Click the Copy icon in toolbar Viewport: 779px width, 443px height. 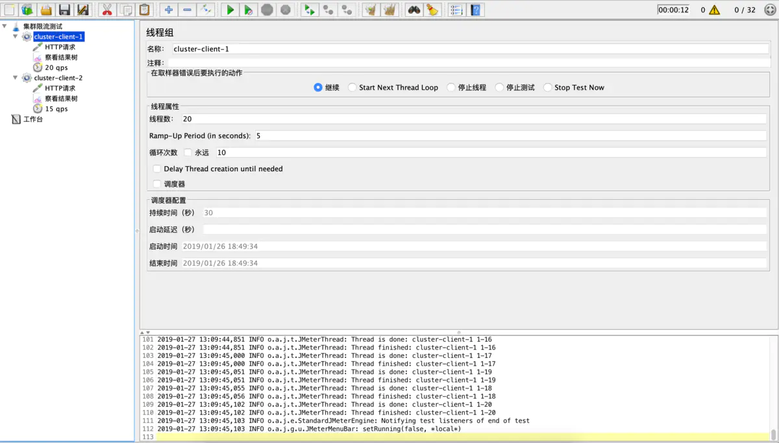[126, 10]
